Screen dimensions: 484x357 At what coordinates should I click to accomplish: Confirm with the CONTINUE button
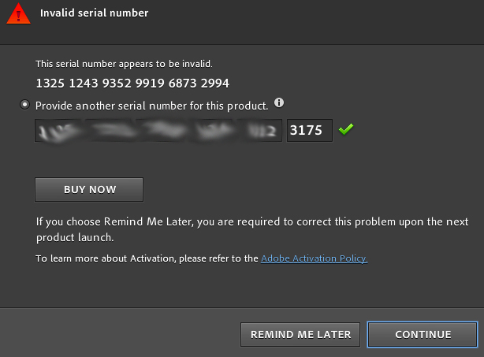423,334
